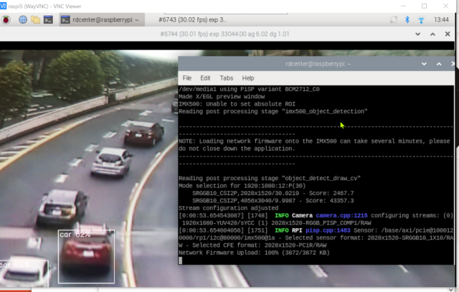Launch the web browser globe icon
The width and height of the screenshot is (459, 292).
23,19
